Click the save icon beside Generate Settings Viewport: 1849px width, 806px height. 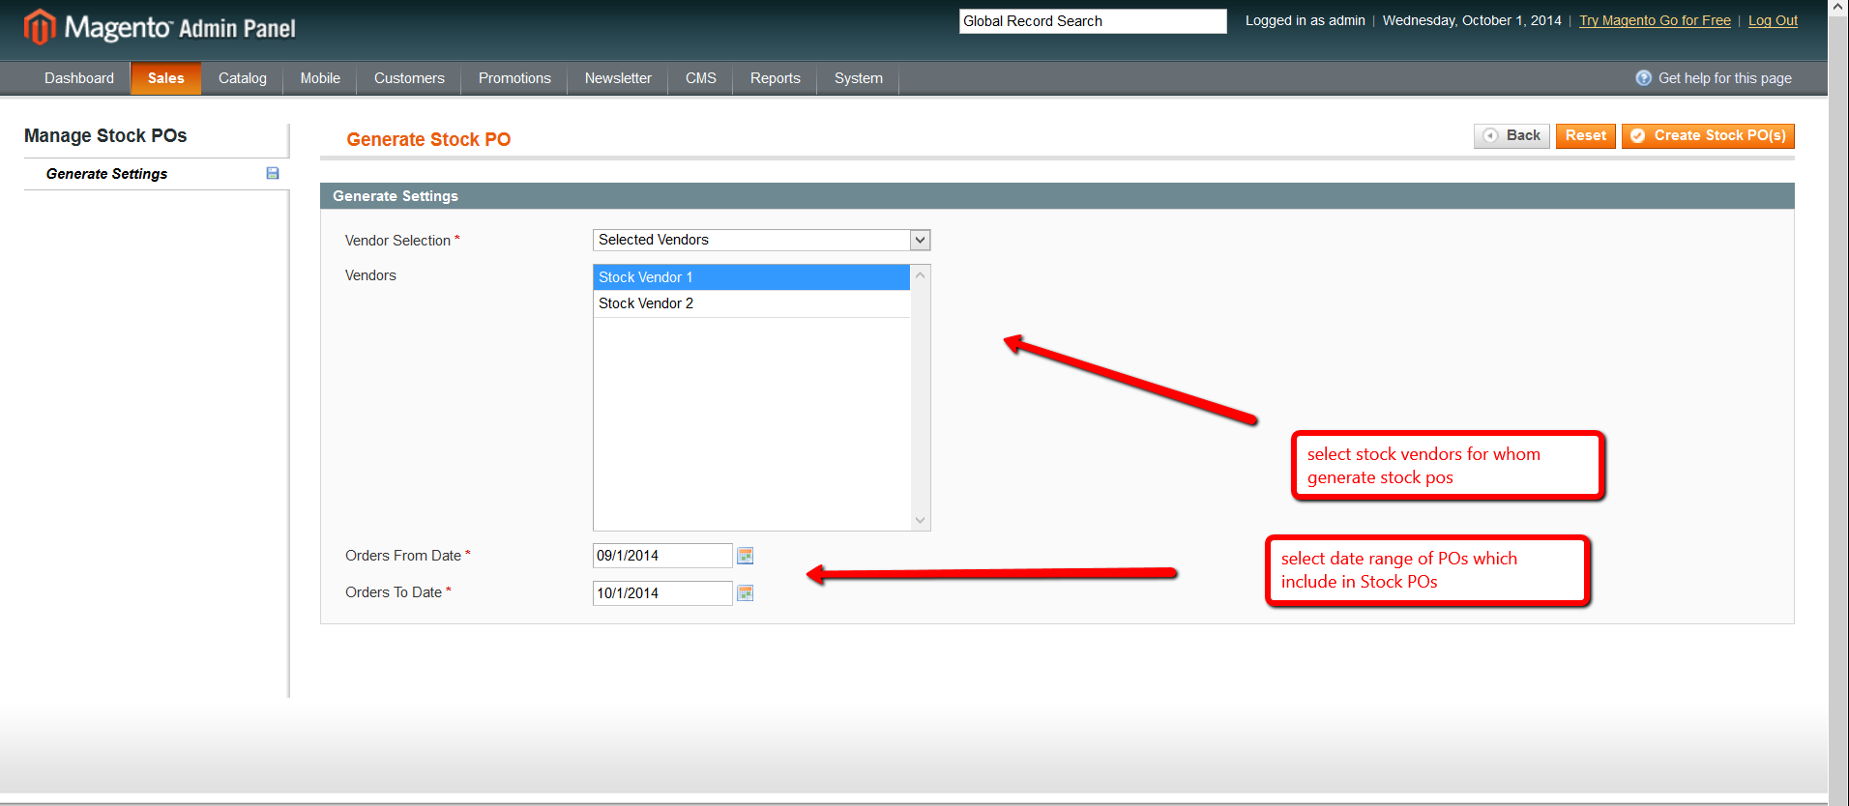(273, 173)
